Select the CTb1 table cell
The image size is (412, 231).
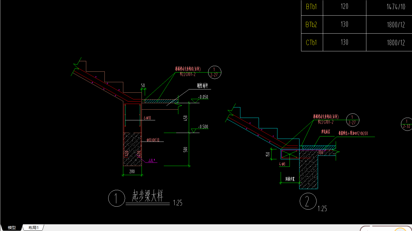click(311, 42)
